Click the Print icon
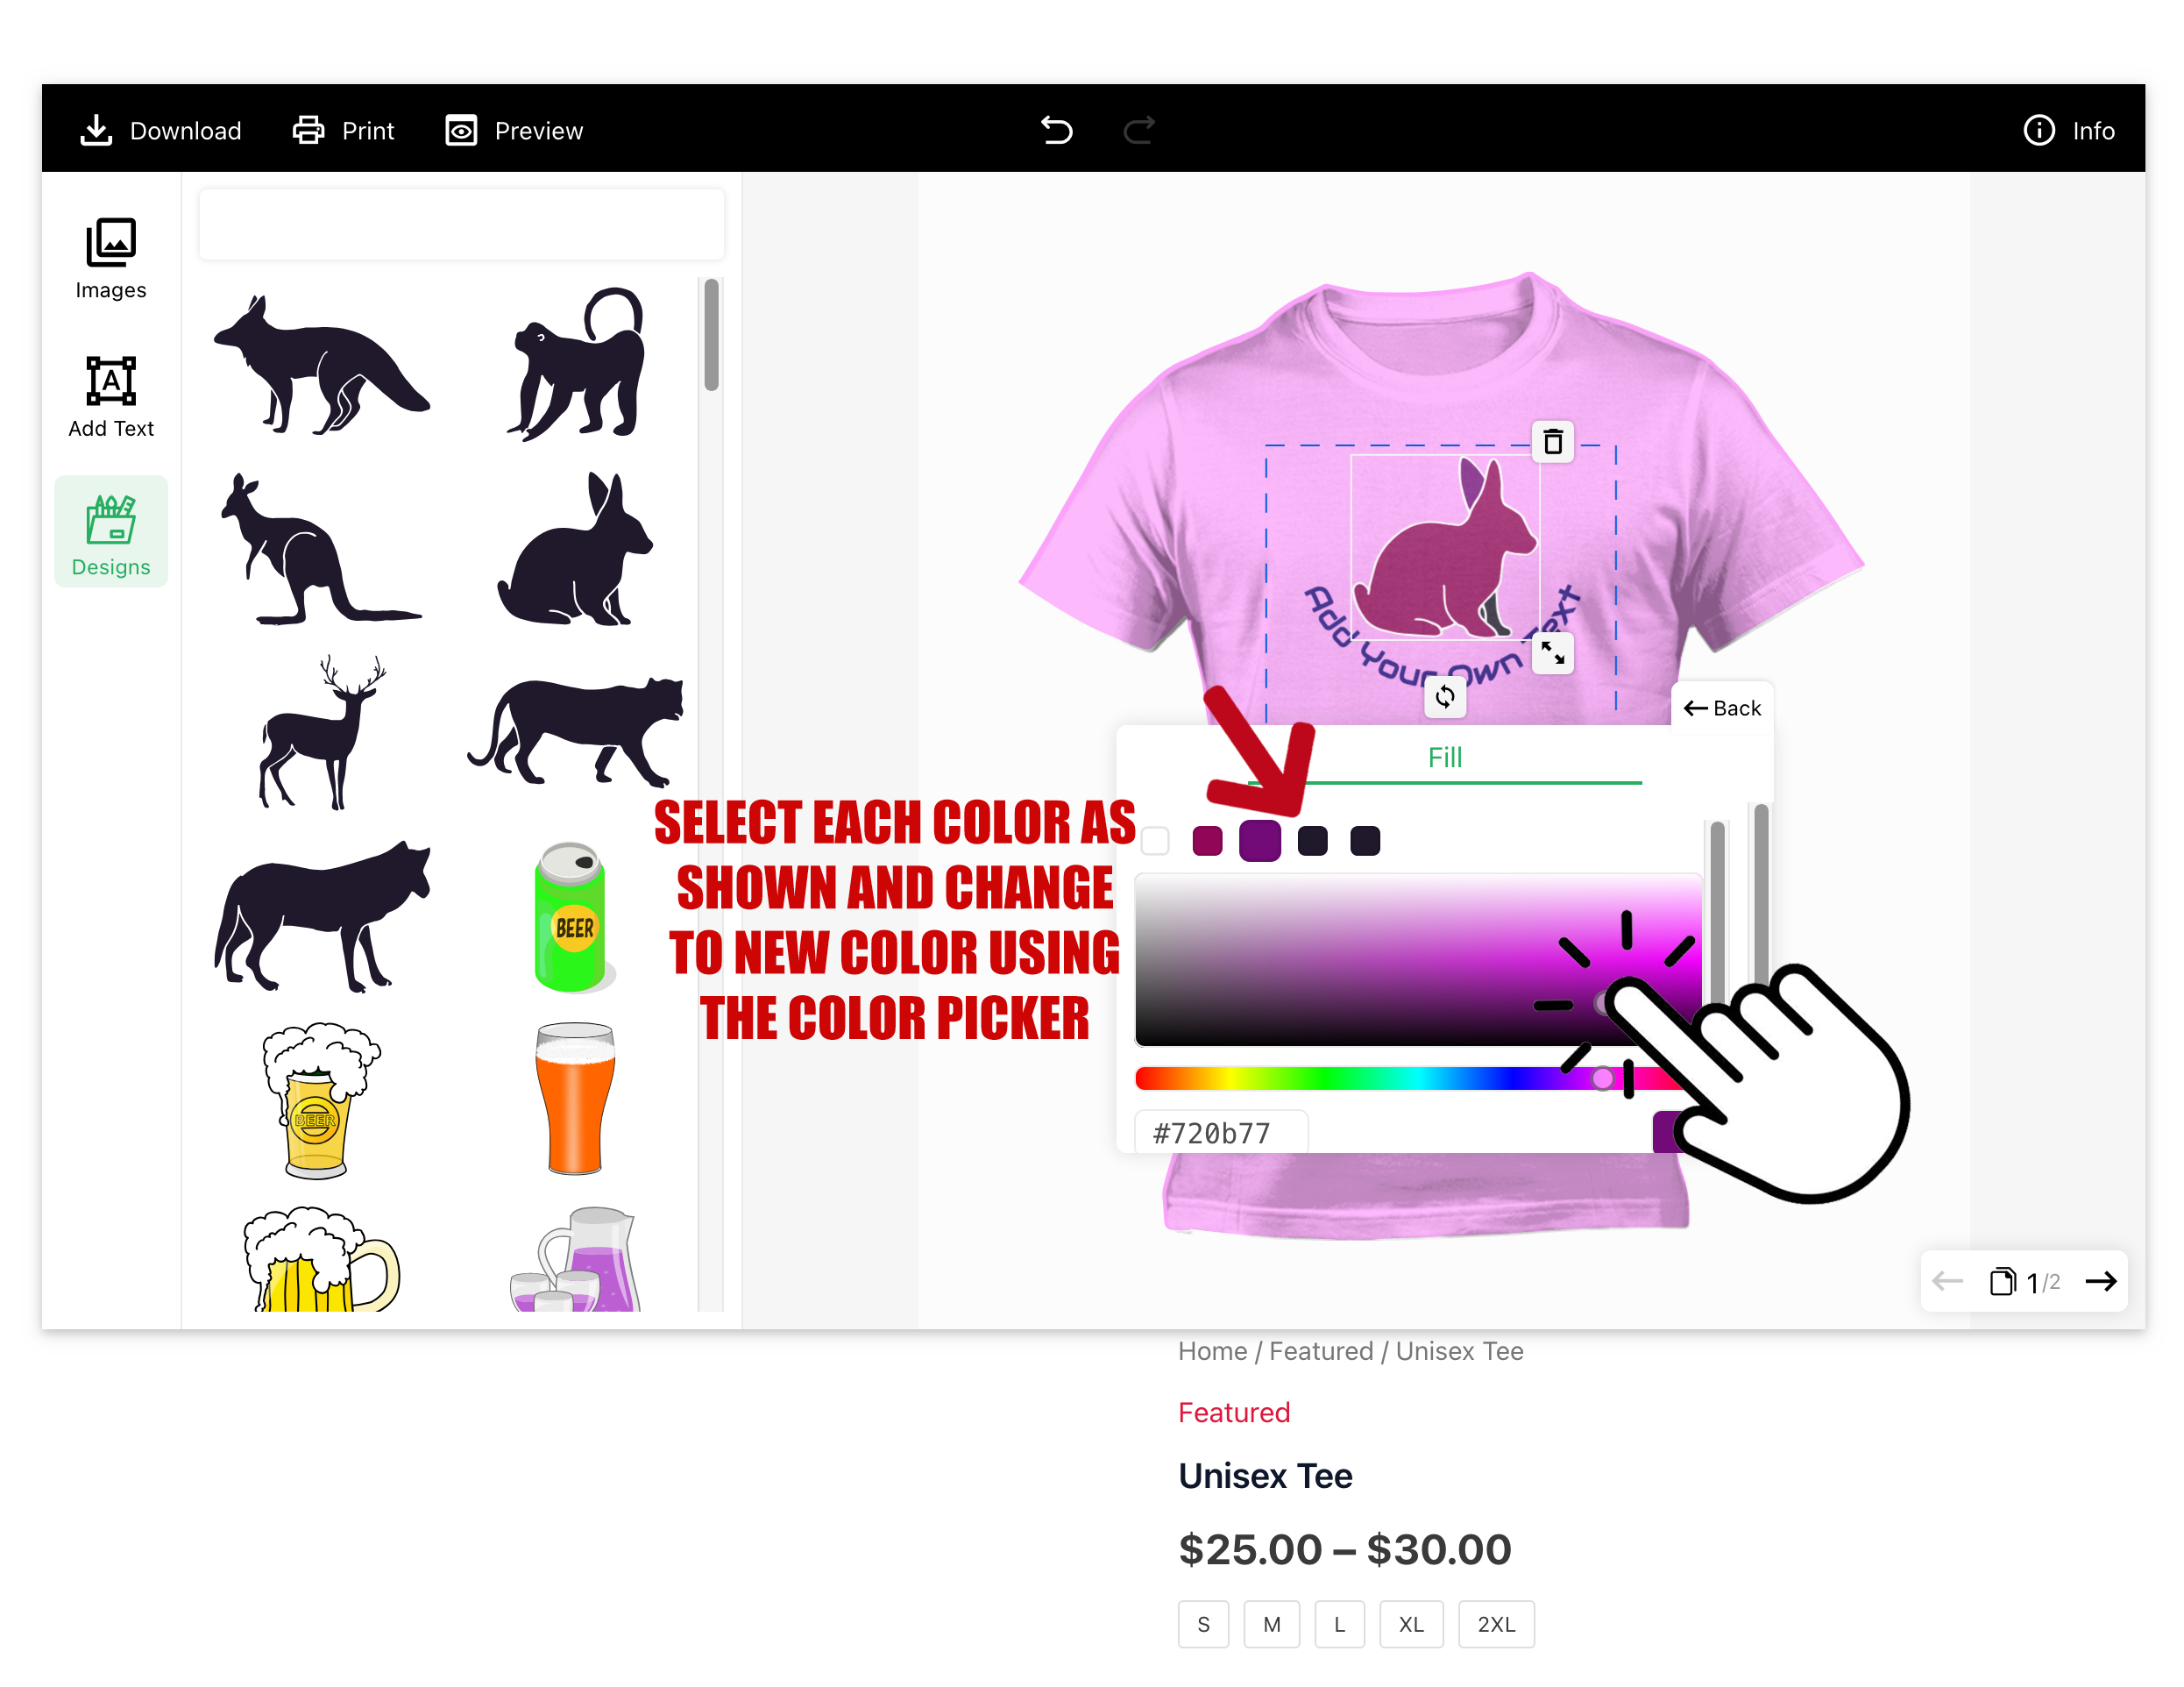This screenshot has width=2184, height=1687. pyautogui.click(x=308, y=130)
